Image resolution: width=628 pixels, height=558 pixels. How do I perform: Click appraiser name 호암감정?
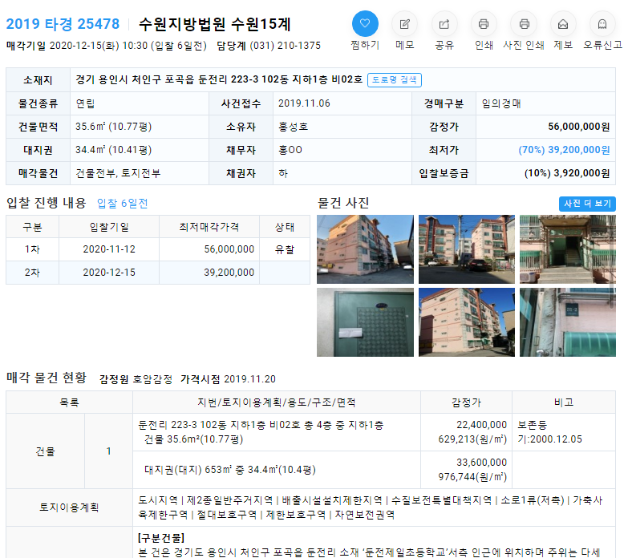tap(152, 379)
